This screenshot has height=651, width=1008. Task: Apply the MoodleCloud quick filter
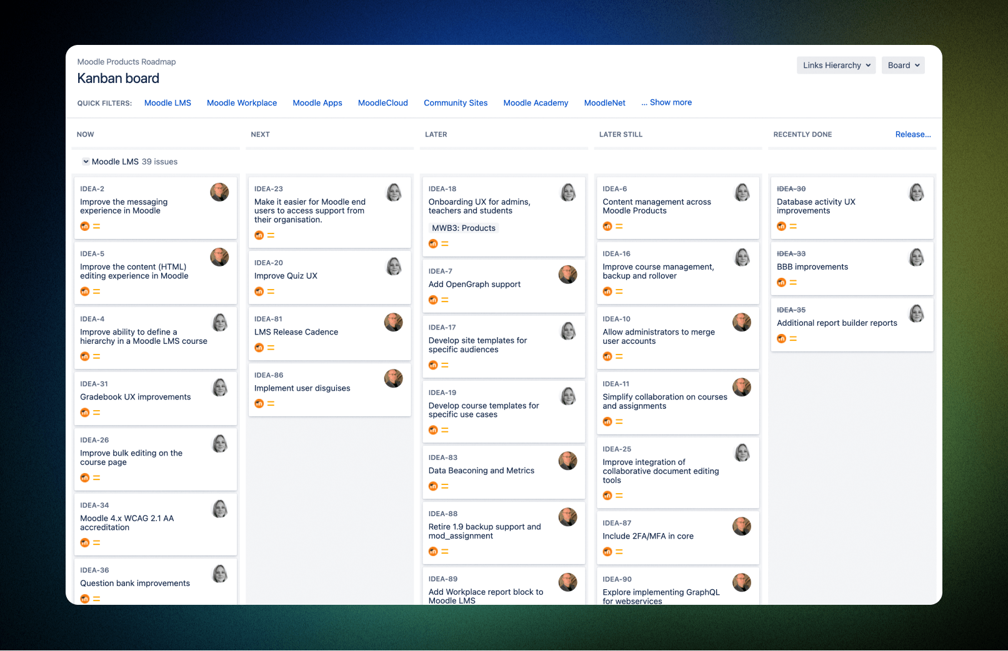[383, 103]
